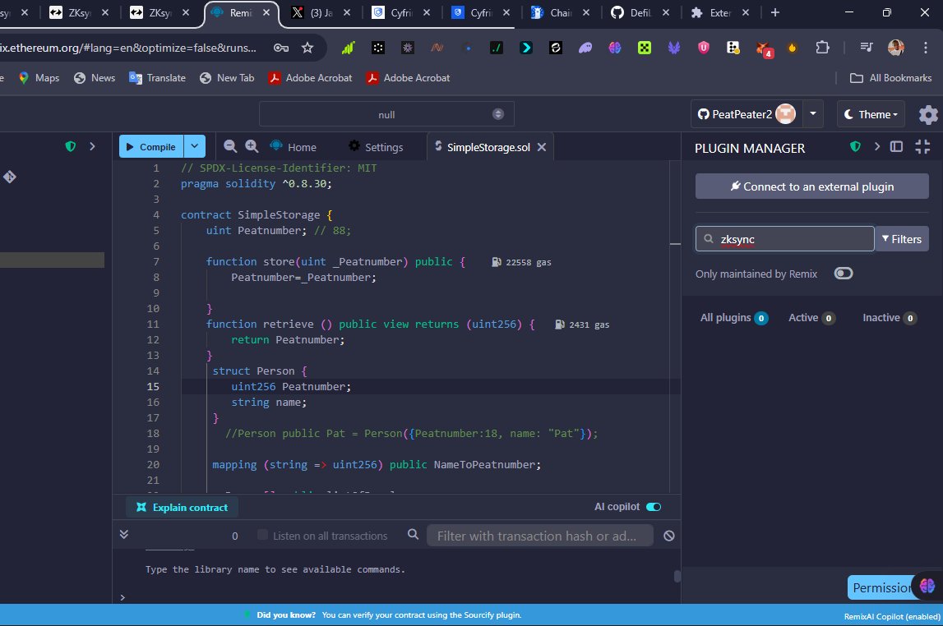943x626 pixels.
Task: Click the Plugin Manager maximize/collapse icon
Action: tap(922, 146)
